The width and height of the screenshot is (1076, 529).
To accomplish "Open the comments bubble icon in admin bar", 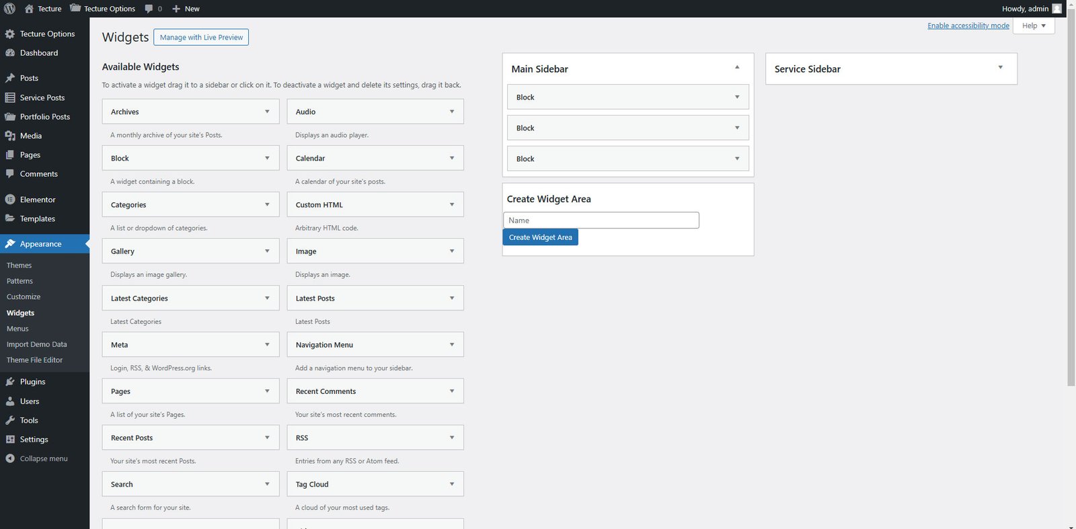I will 149,9.
